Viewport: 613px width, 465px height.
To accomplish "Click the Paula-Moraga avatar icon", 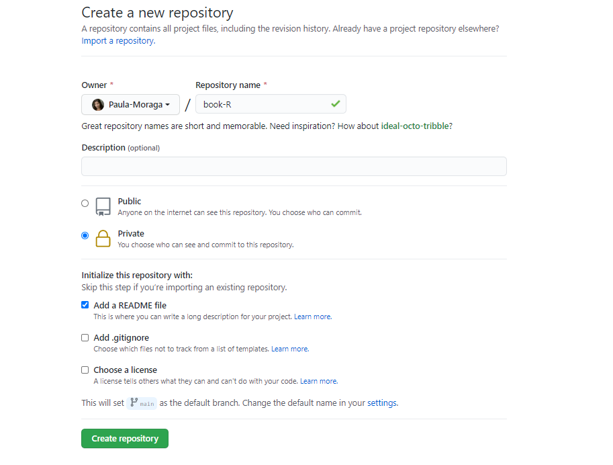I will click(98, 105).
